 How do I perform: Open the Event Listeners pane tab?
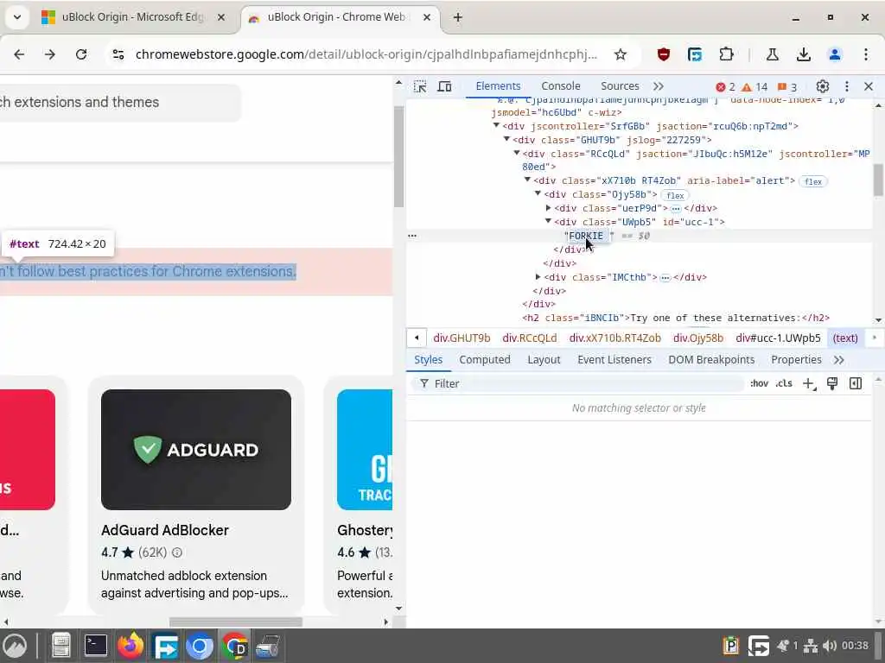614,360
